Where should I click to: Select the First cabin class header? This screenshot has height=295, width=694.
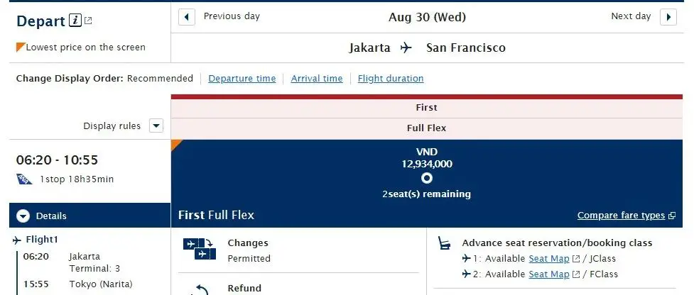tap(427, 108)
